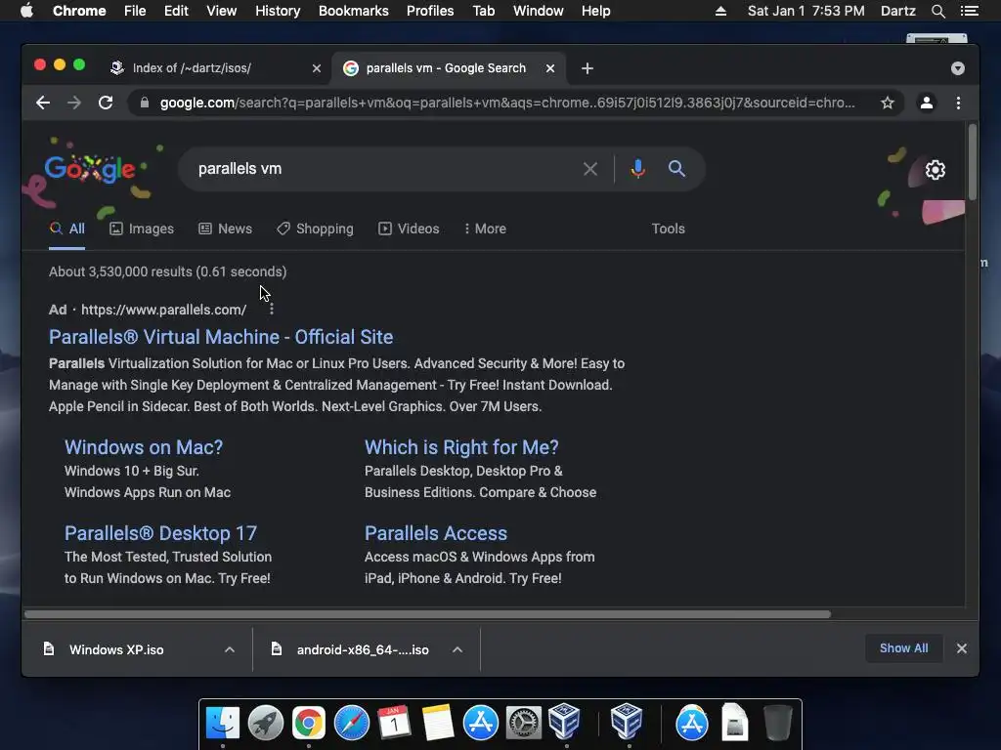This screenshot has width=1001, height=750.
Task: Click the address bar URL
Action: click(507, 103)
